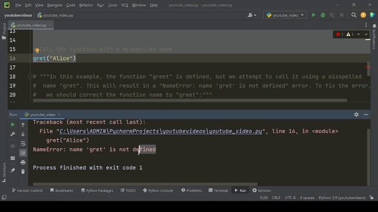
Task: Open youtube_video run configuration dropdown
Action: point(285,15)
